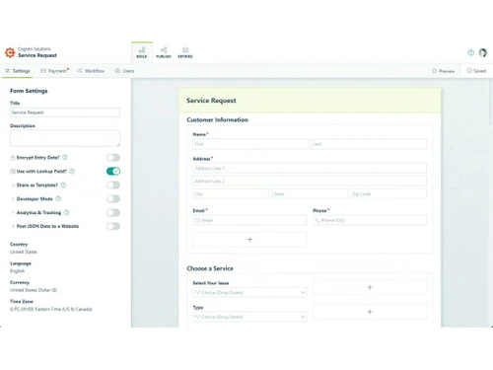Click the lock icon beside Encrypt Entry Data
Screen dimensions: 493x370
tap(13, 158)
